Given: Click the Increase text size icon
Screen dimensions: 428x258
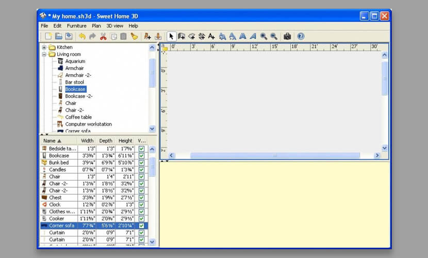Looking at the screenshot, I should [222, 36].
